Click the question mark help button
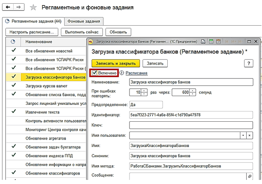The image size is (262, 184). tap(248, 63)
